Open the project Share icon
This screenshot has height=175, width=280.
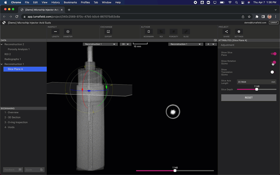pos(226,32)
